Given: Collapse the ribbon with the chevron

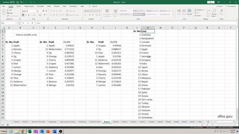Looking at the screenshot, I should point(237,19).
